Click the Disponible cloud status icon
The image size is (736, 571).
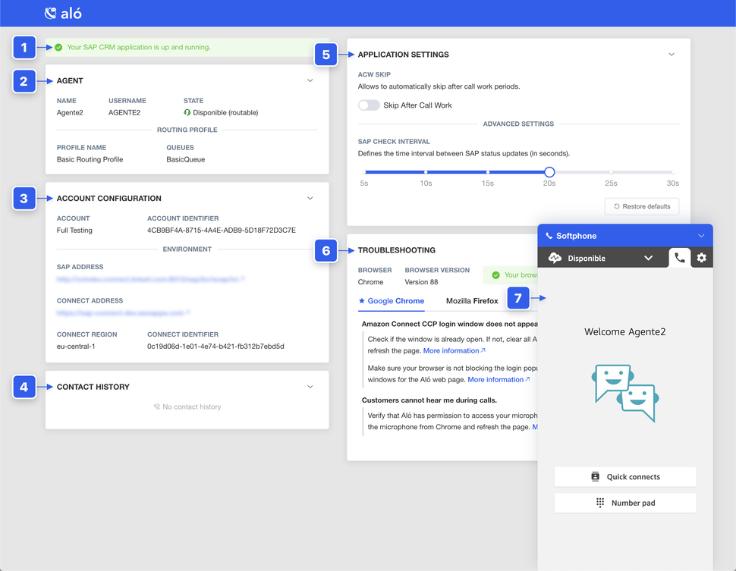[x=555, y=258]
